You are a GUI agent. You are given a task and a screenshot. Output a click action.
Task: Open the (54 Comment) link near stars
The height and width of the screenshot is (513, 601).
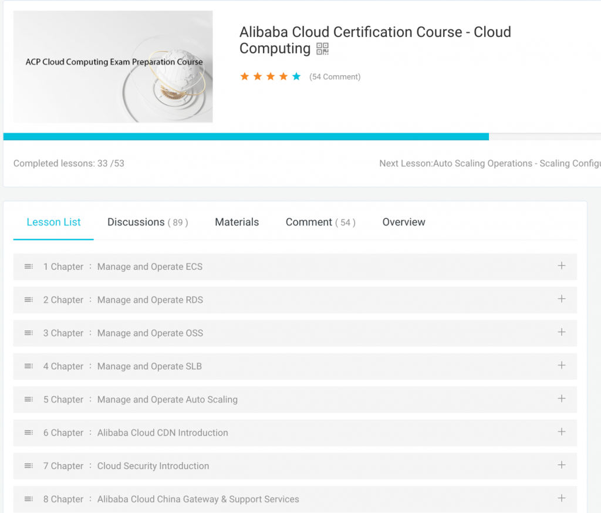[x=335, y=77]
